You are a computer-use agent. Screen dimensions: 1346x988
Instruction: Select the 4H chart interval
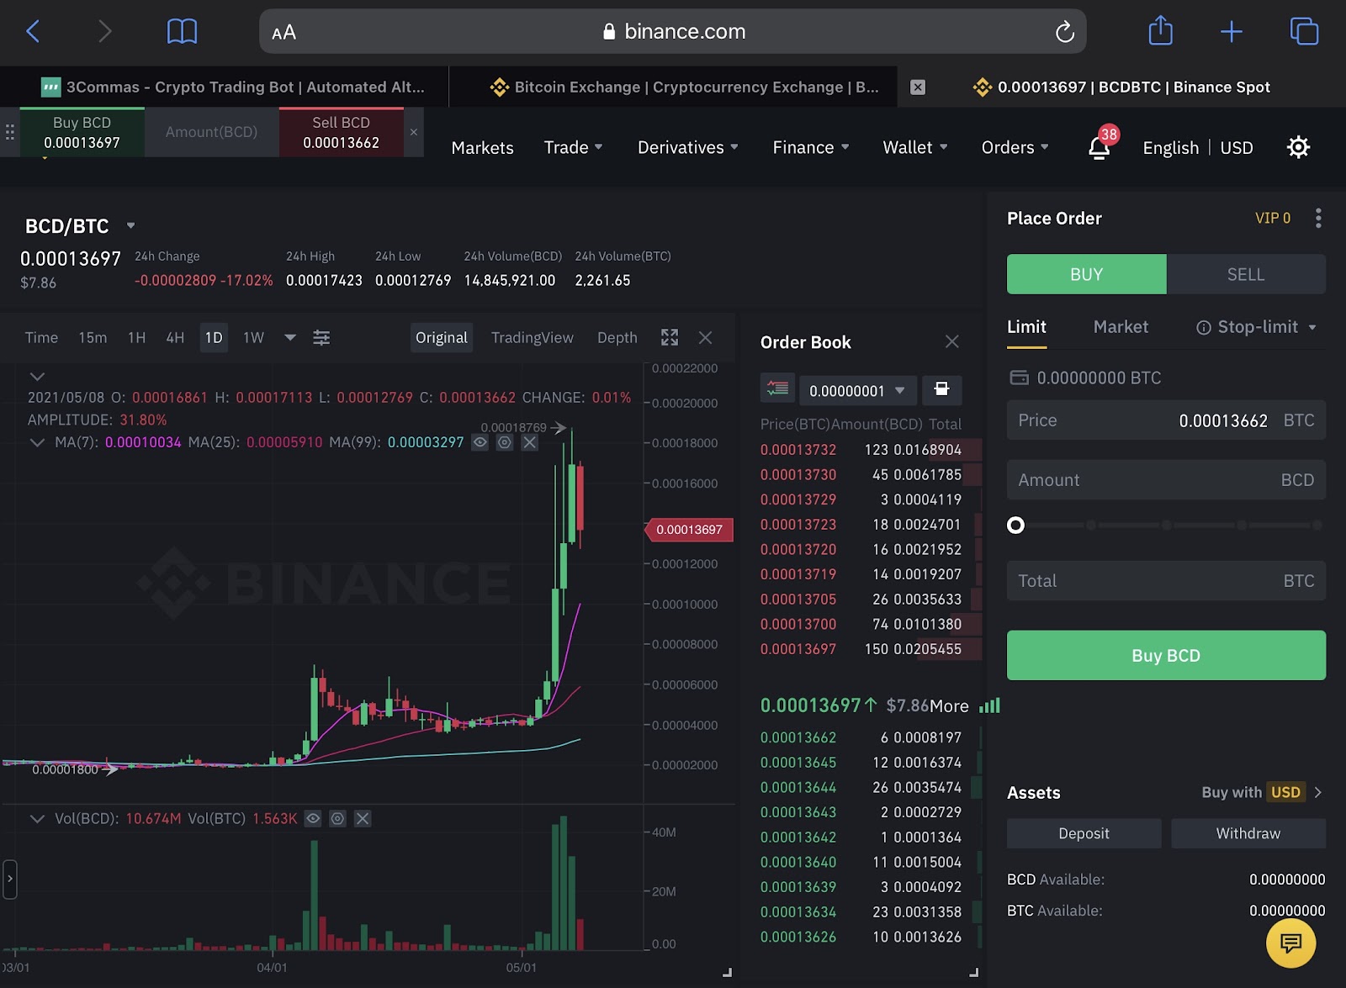tap(175, 337)
